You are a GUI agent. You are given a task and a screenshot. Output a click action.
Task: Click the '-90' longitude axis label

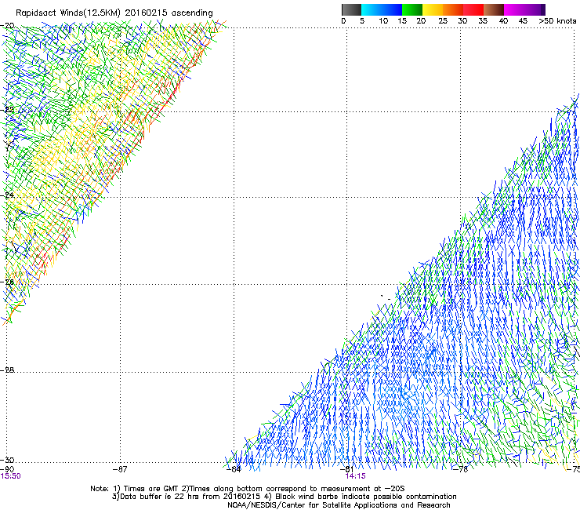pos(7,469)
